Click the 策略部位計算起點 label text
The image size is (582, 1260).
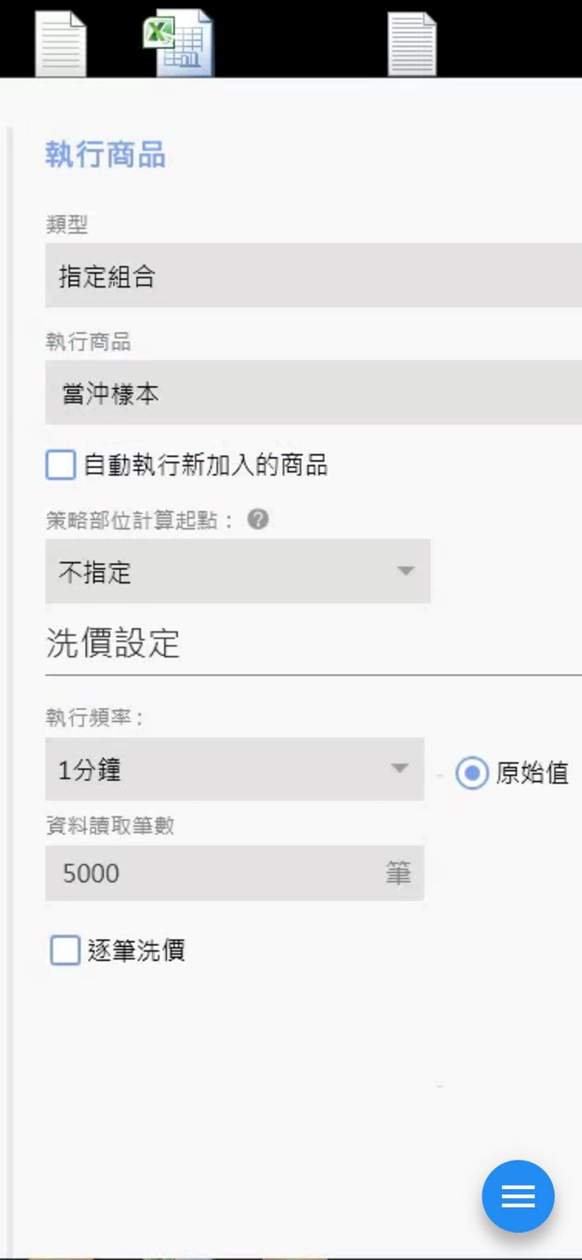coord(139,520)
